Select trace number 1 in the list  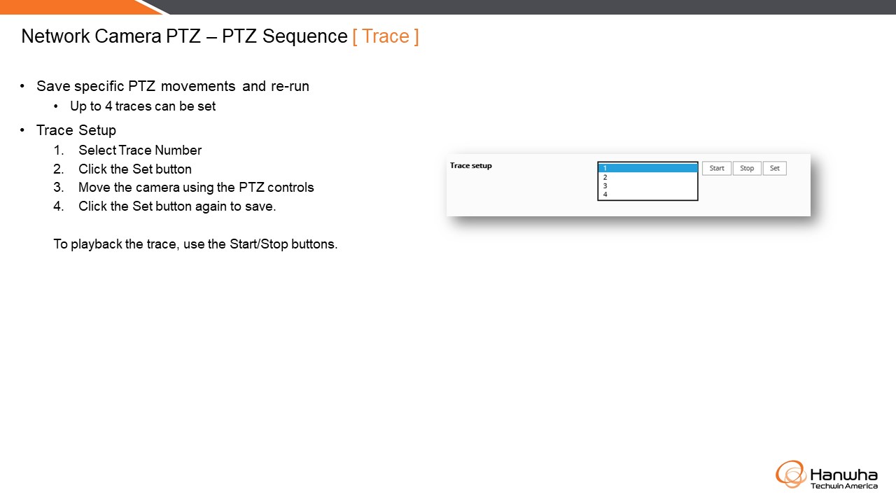tap(647, 168)
